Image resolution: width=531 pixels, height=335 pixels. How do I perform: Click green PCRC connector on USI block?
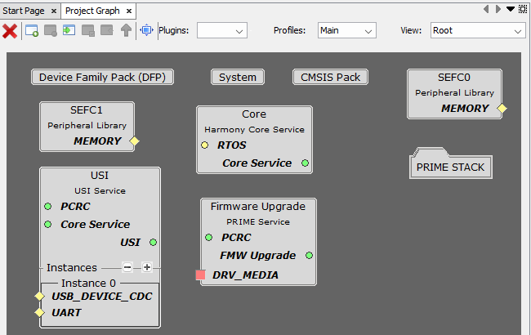47,207
